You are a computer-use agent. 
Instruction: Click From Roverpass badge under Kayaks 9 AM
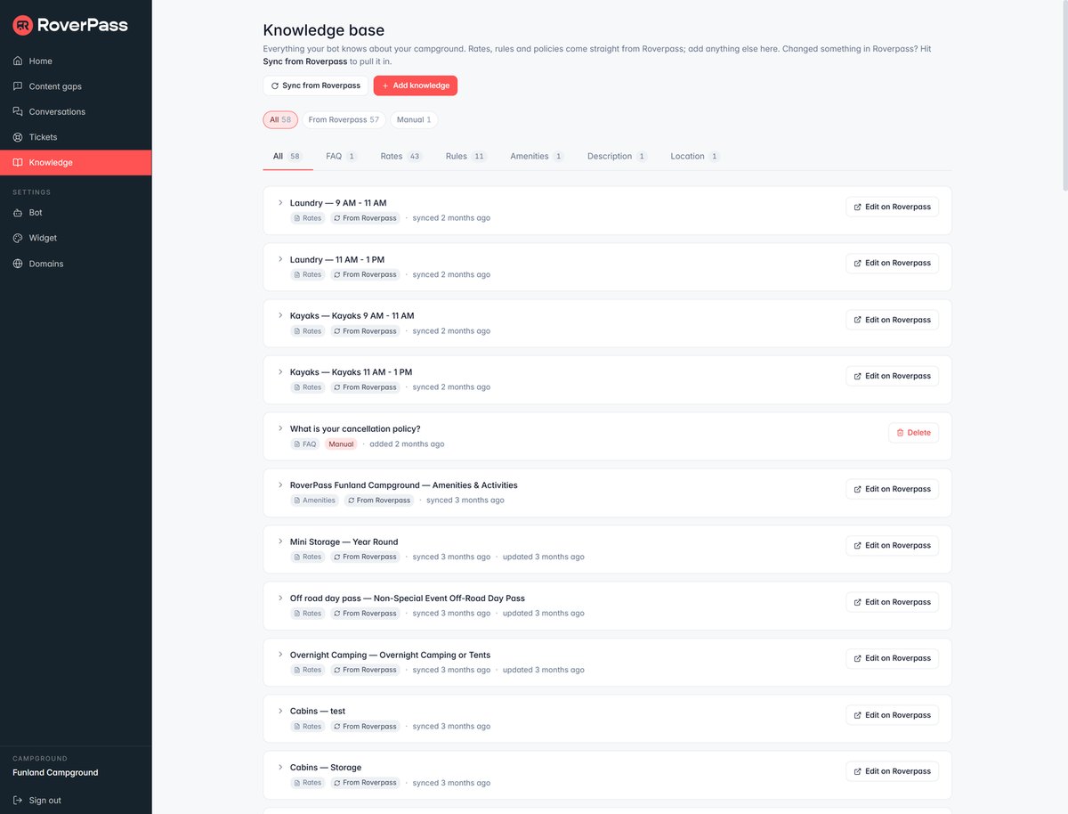(365, 331)
